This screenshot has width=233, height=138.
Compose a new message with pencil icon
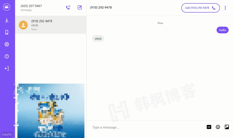[x=80, y=7]
